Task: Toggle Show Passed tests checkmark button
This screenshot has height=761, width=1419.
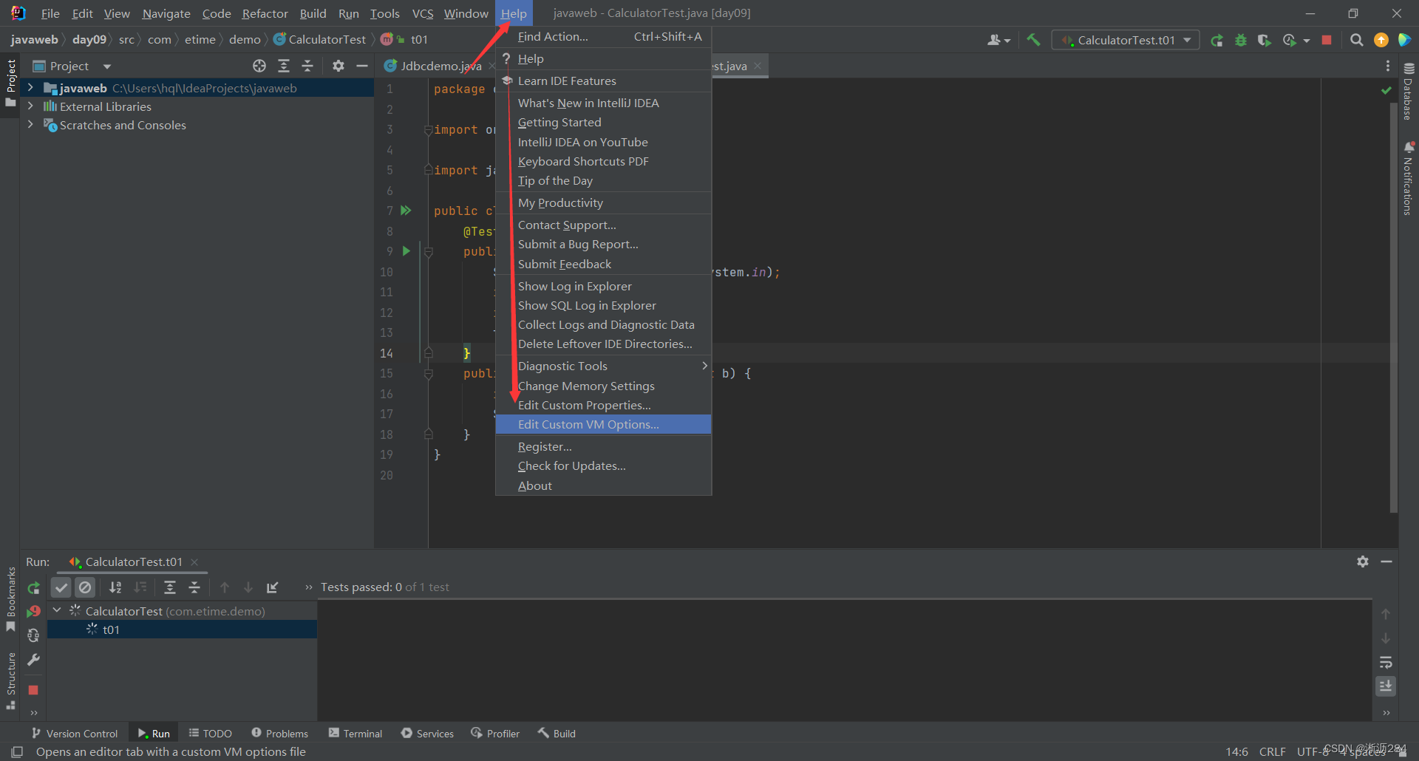Action: [61, 587]
